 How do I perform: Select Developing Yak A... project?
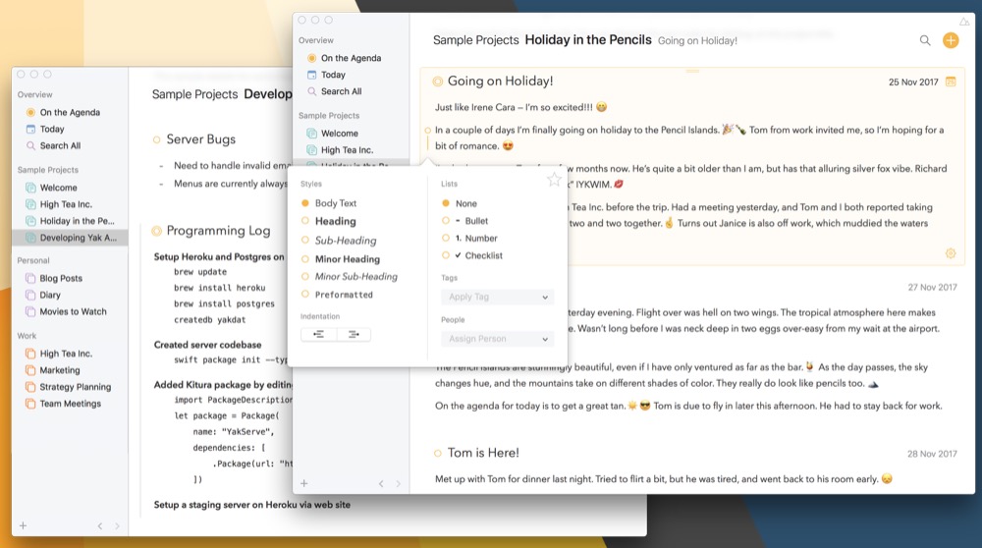(70, 238)
